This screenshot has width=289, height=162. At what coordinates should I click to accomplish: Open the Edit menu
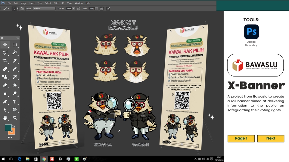click(16, 3)
